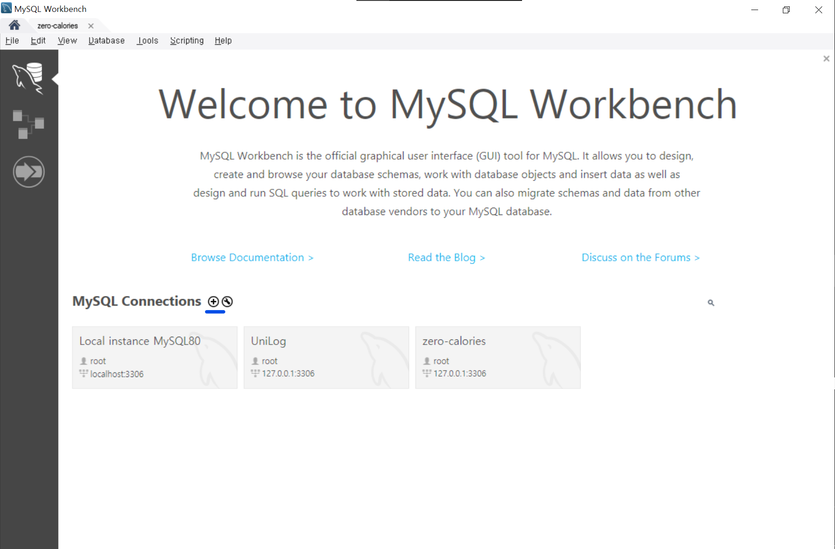The height and width of the screenshot is (549, 835).
Task: Switch to the zero-calories tab
Action: click(x=58, y=26)
